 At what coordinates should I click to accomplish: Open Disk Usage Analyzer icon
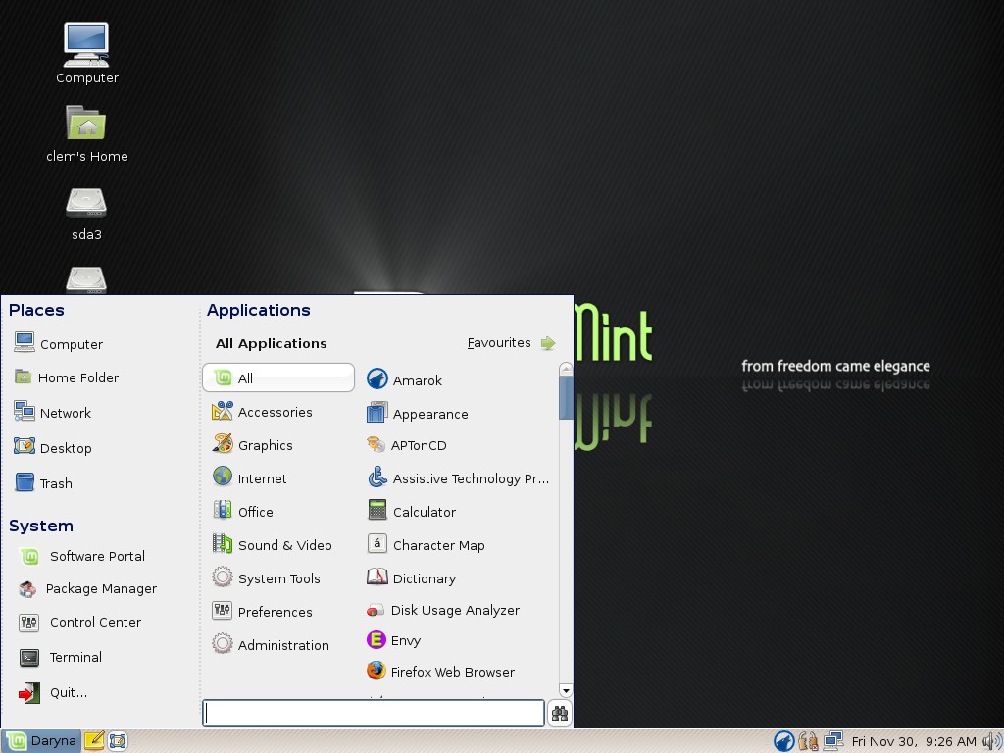coord(376,610)
